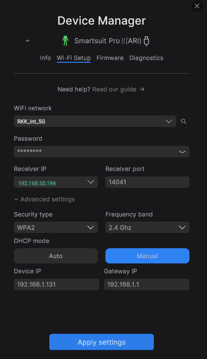Reveal password with the eye icon

coord(182,152)
